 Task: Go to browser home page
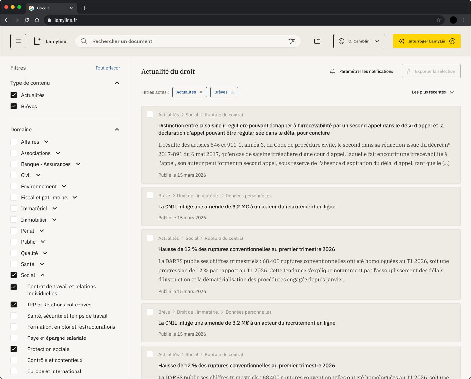(37, 20)
